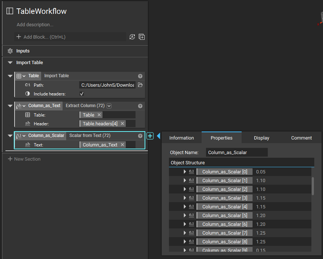Browse for file with folder icon
Image resolution: width=323 pixels, height=259 pixels.
140,85
